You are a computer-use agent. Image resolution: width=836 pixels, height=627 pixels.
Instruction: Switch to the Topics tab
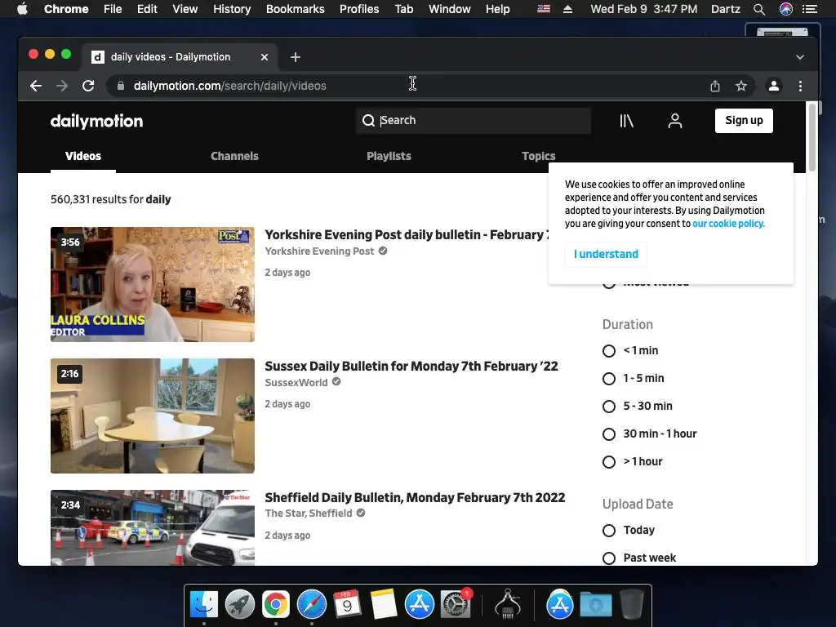(539, 156)
